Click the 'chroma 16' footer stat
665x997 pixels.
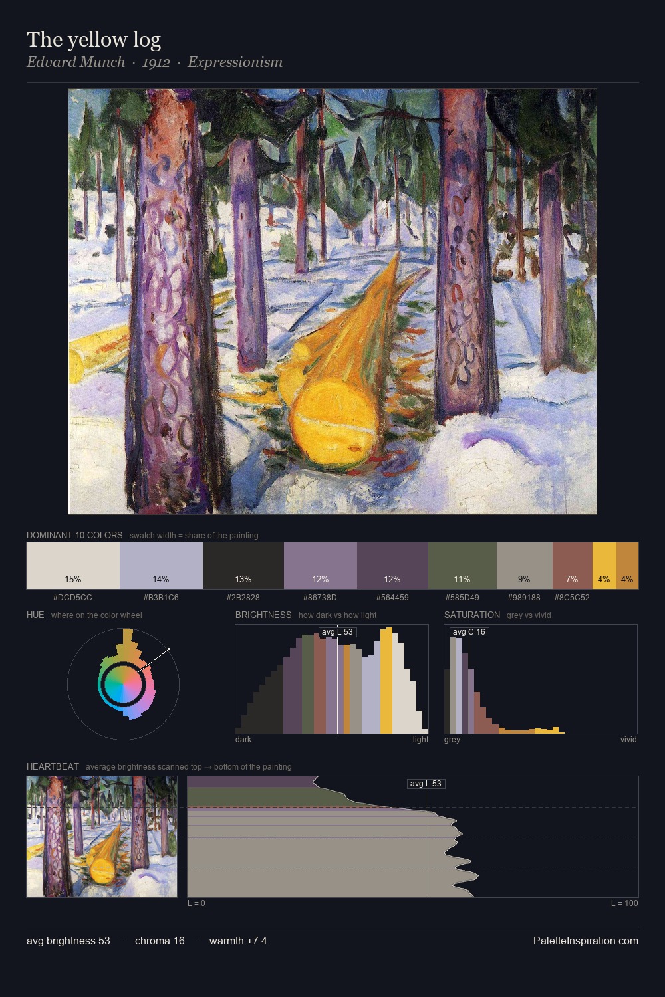click(160, 941)
